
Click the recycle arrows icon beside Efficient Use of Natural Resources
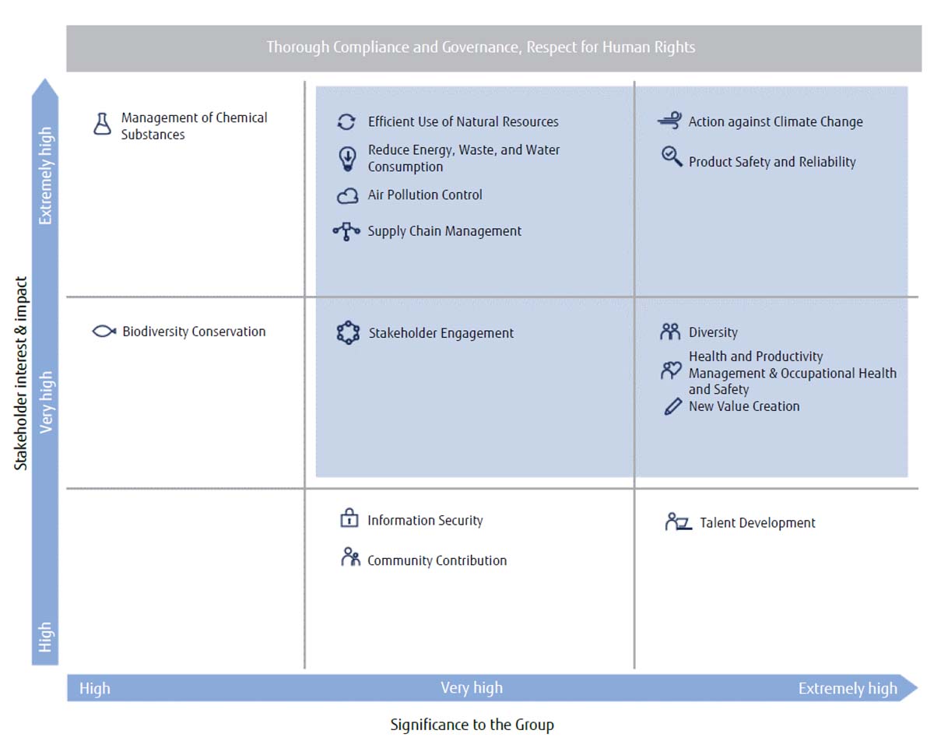pos(346,122)
